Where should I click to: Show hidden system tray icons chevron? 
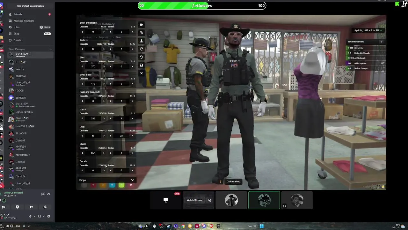(29, 226)
